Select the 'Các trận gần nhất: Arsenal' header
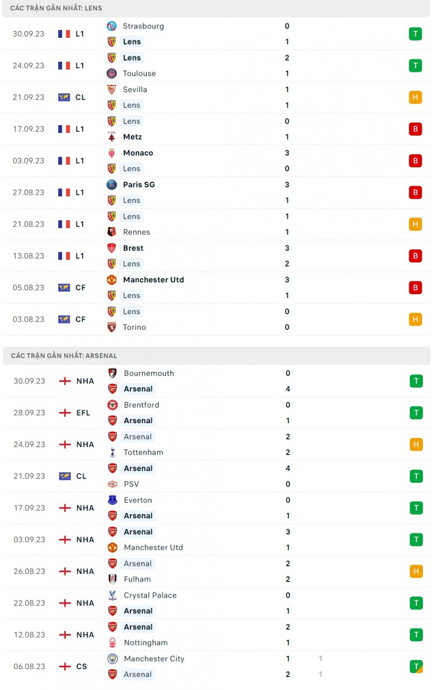The width and height of the screenshot is (432, 690). [x=216, y=356]
